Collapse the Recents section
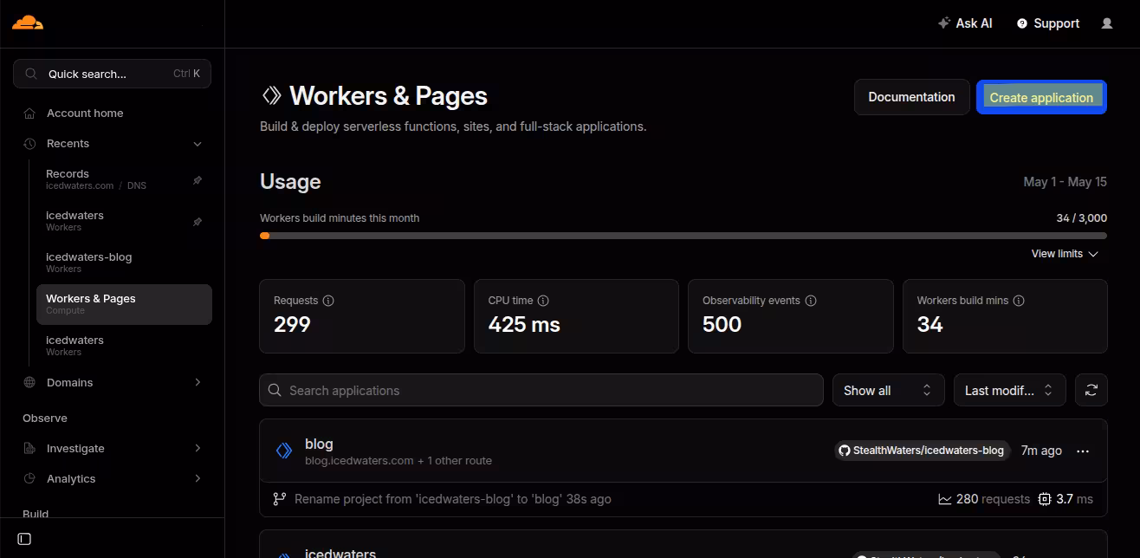The image size is (1140, 558). click(198, 144)
